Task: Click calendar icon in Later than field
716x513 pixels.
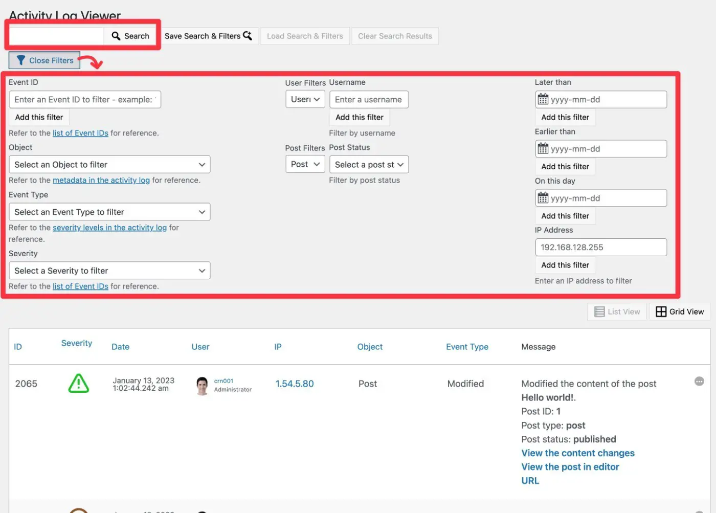Action: click(543, 99)
